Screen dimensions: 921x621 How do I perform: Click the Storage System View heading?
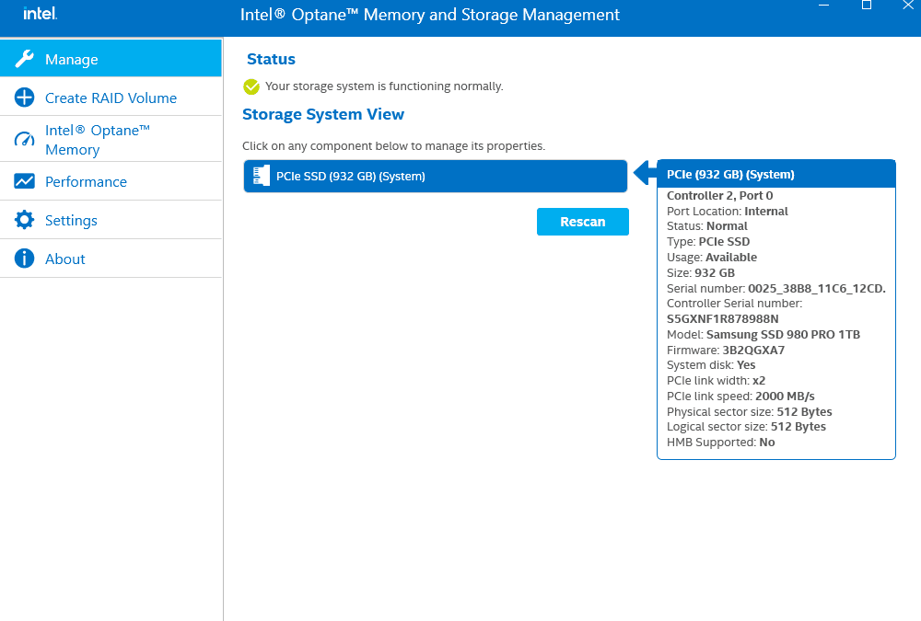(323, 114)
